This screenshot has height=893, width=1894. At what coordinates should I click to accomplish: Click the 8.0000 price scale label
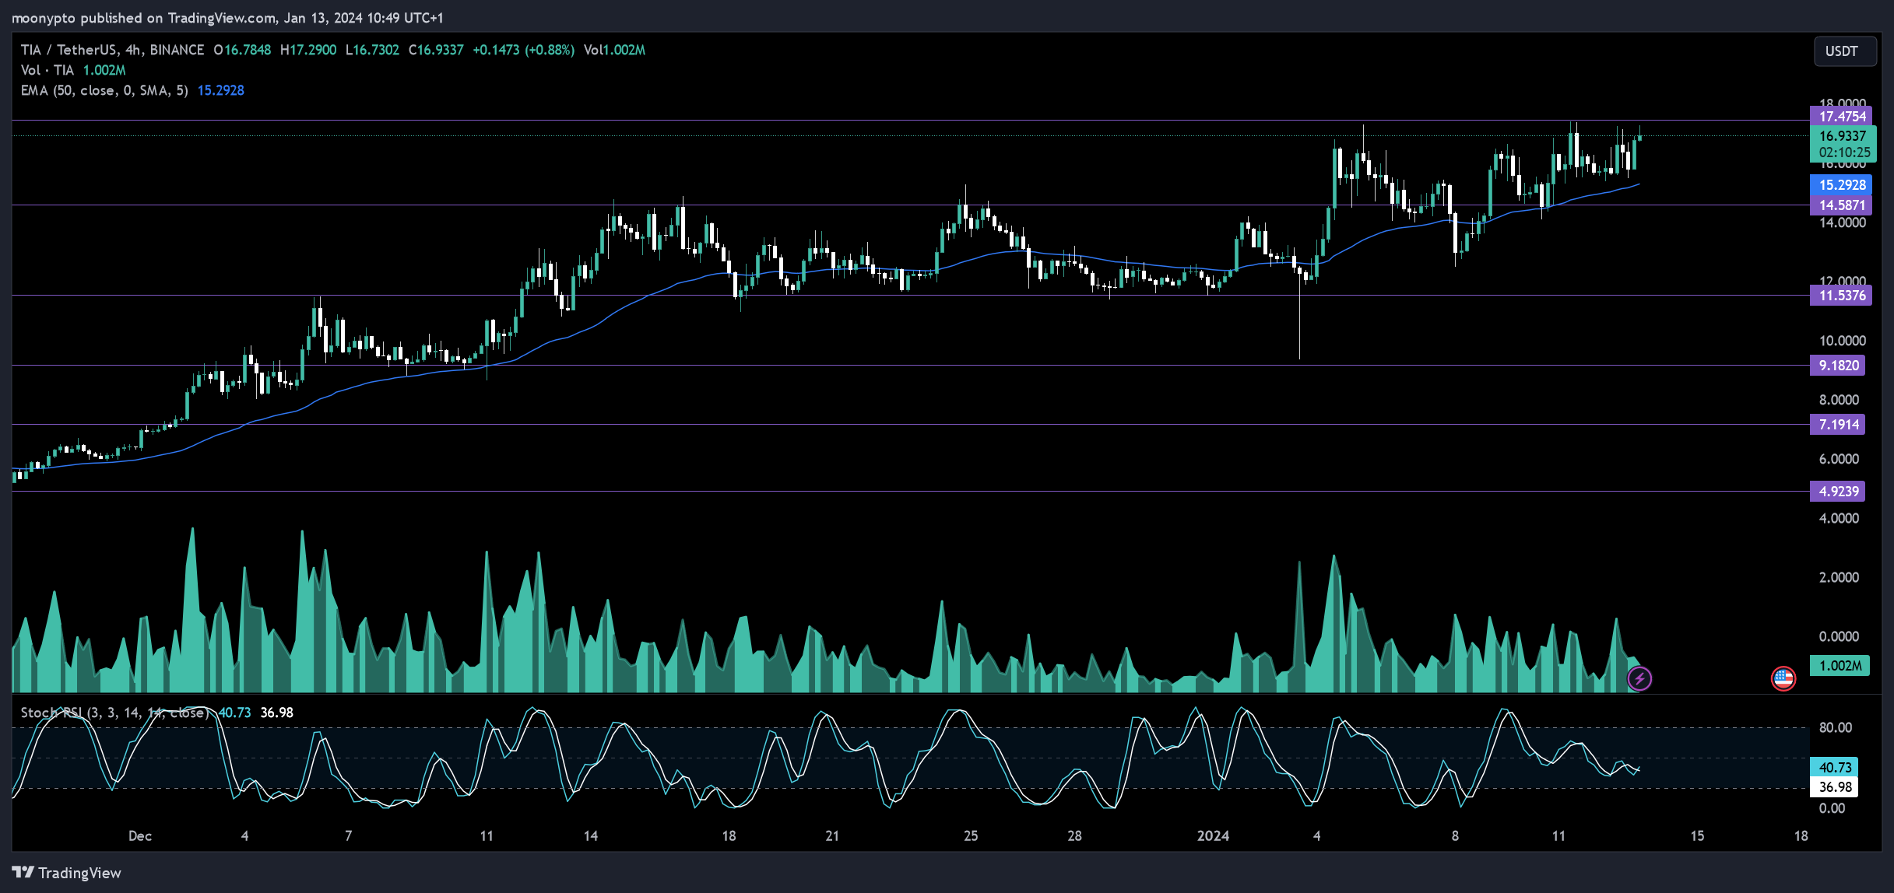pos(1839,400)
